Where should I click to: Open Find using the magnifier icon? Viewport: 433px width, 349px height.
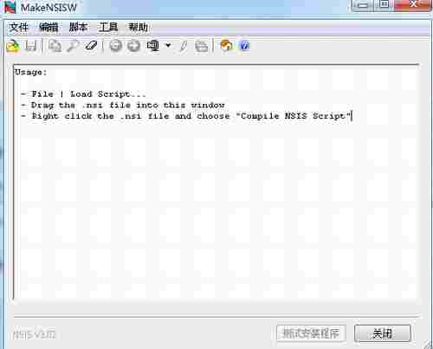73,46
